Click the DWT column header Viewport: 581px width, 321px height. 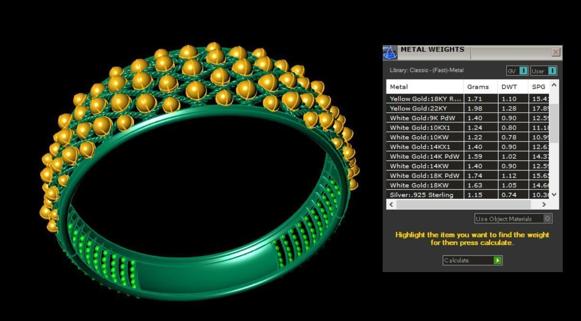click(513, 87)
